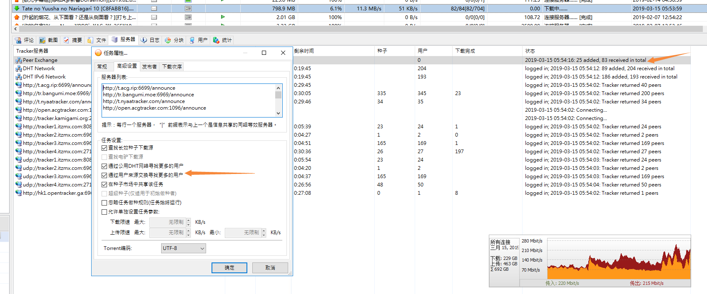Enable 忽略任务做种规则 checkbox

(x=105, y=203)
